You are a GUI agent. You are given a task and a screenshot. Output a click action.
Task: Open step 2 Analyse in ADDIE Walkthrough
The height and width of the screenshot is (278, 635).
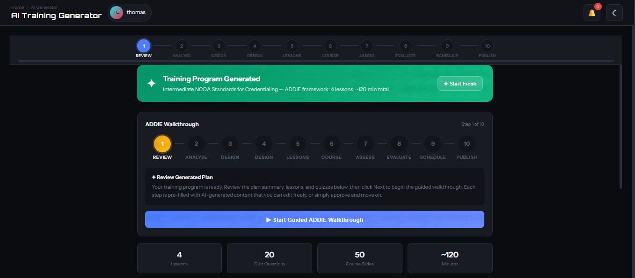tap(196, 143)
